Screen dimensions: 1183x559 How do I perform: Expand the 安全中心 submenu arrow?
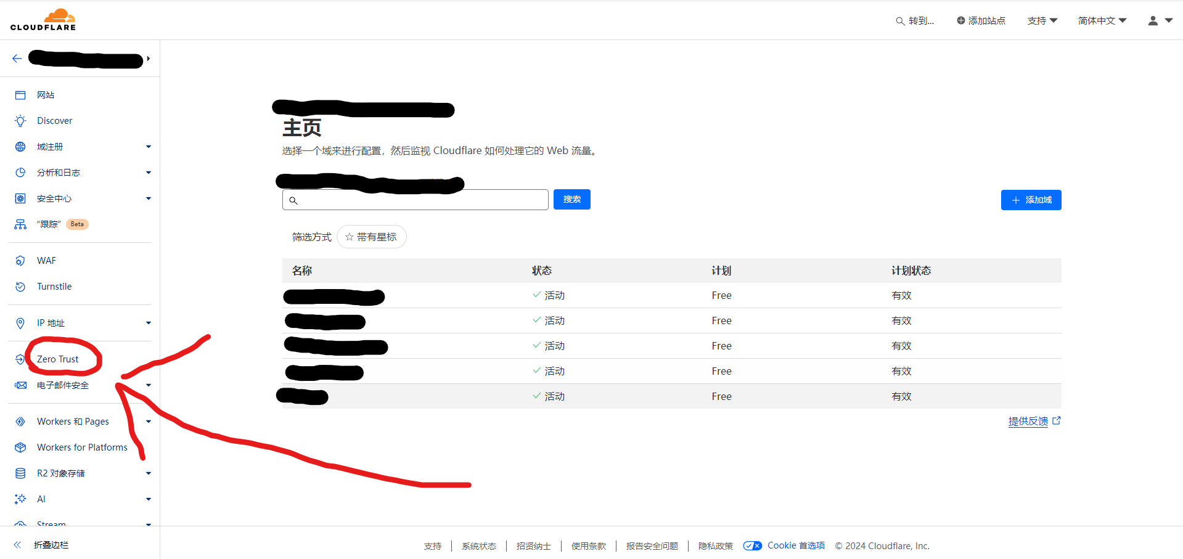[148, 198]
